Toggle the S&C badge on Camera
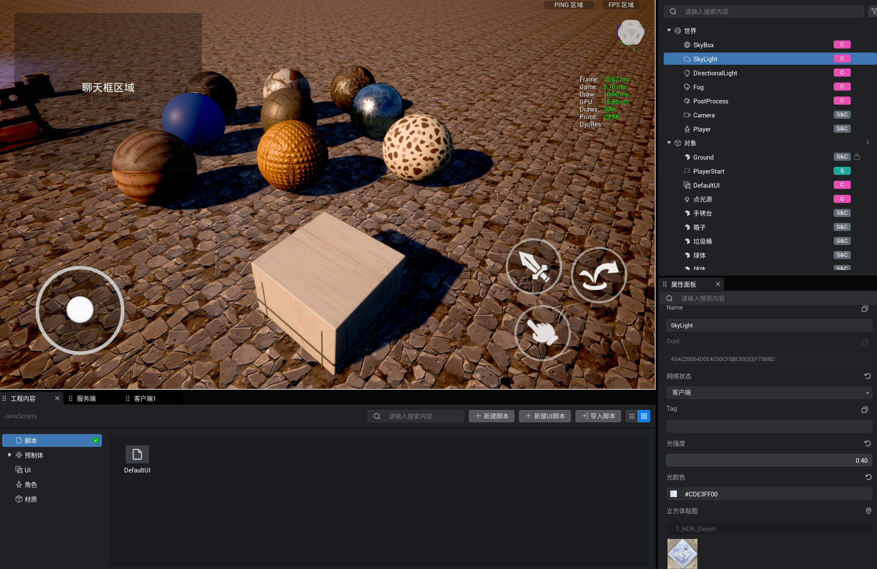The image size is (877, 569). click(842, 115)
